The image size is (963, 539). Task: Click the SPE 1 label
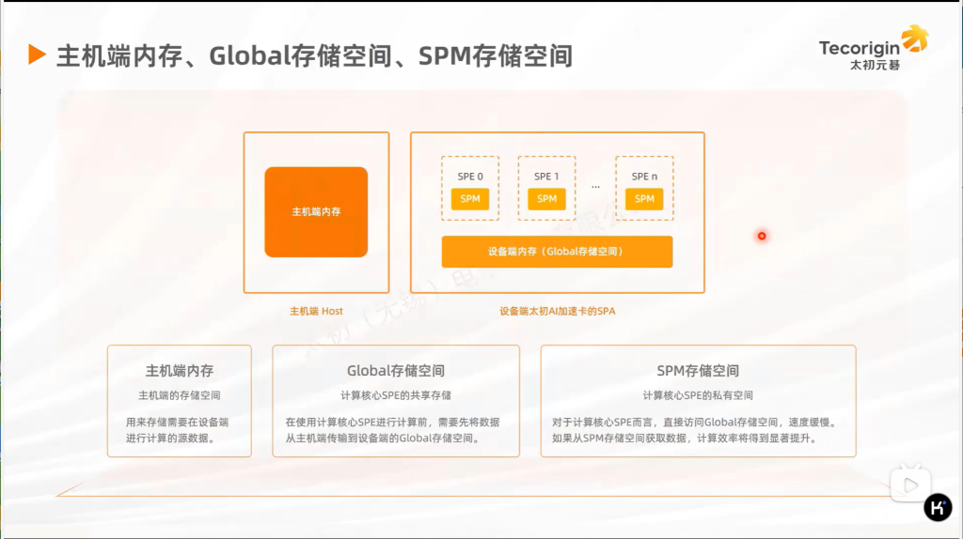[x=546, y=177]
